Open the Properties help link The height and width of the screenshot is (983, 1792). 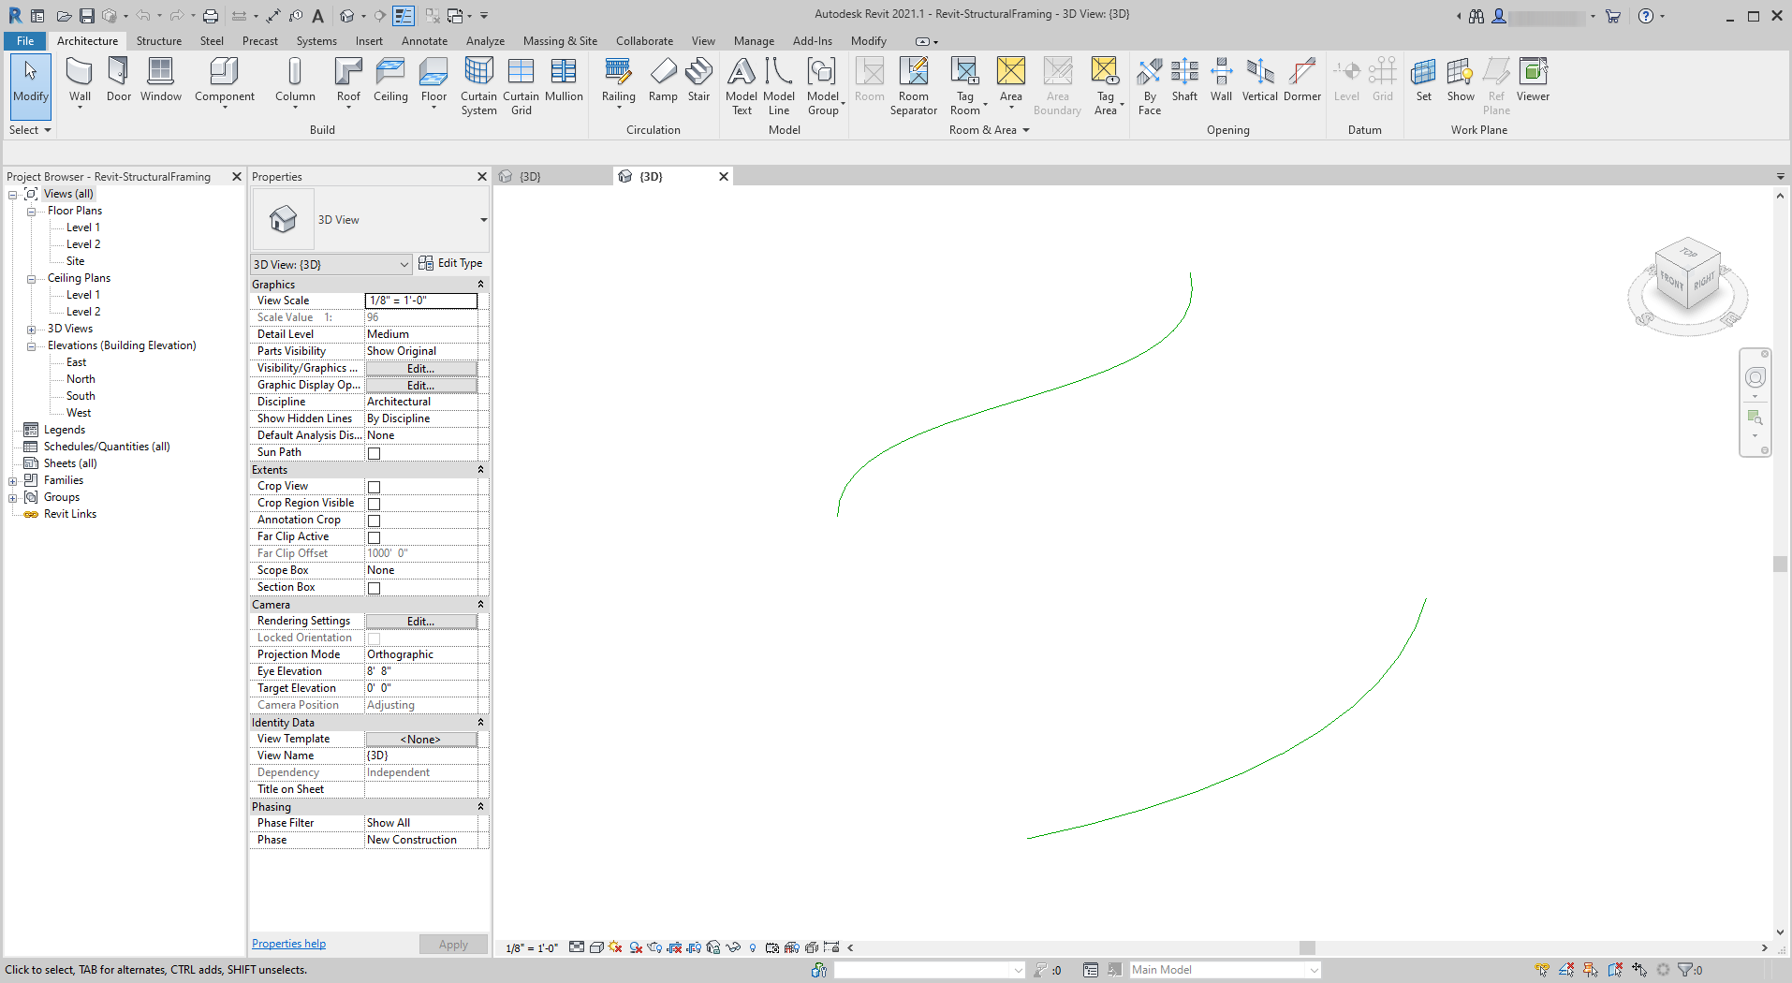(288, 943)
